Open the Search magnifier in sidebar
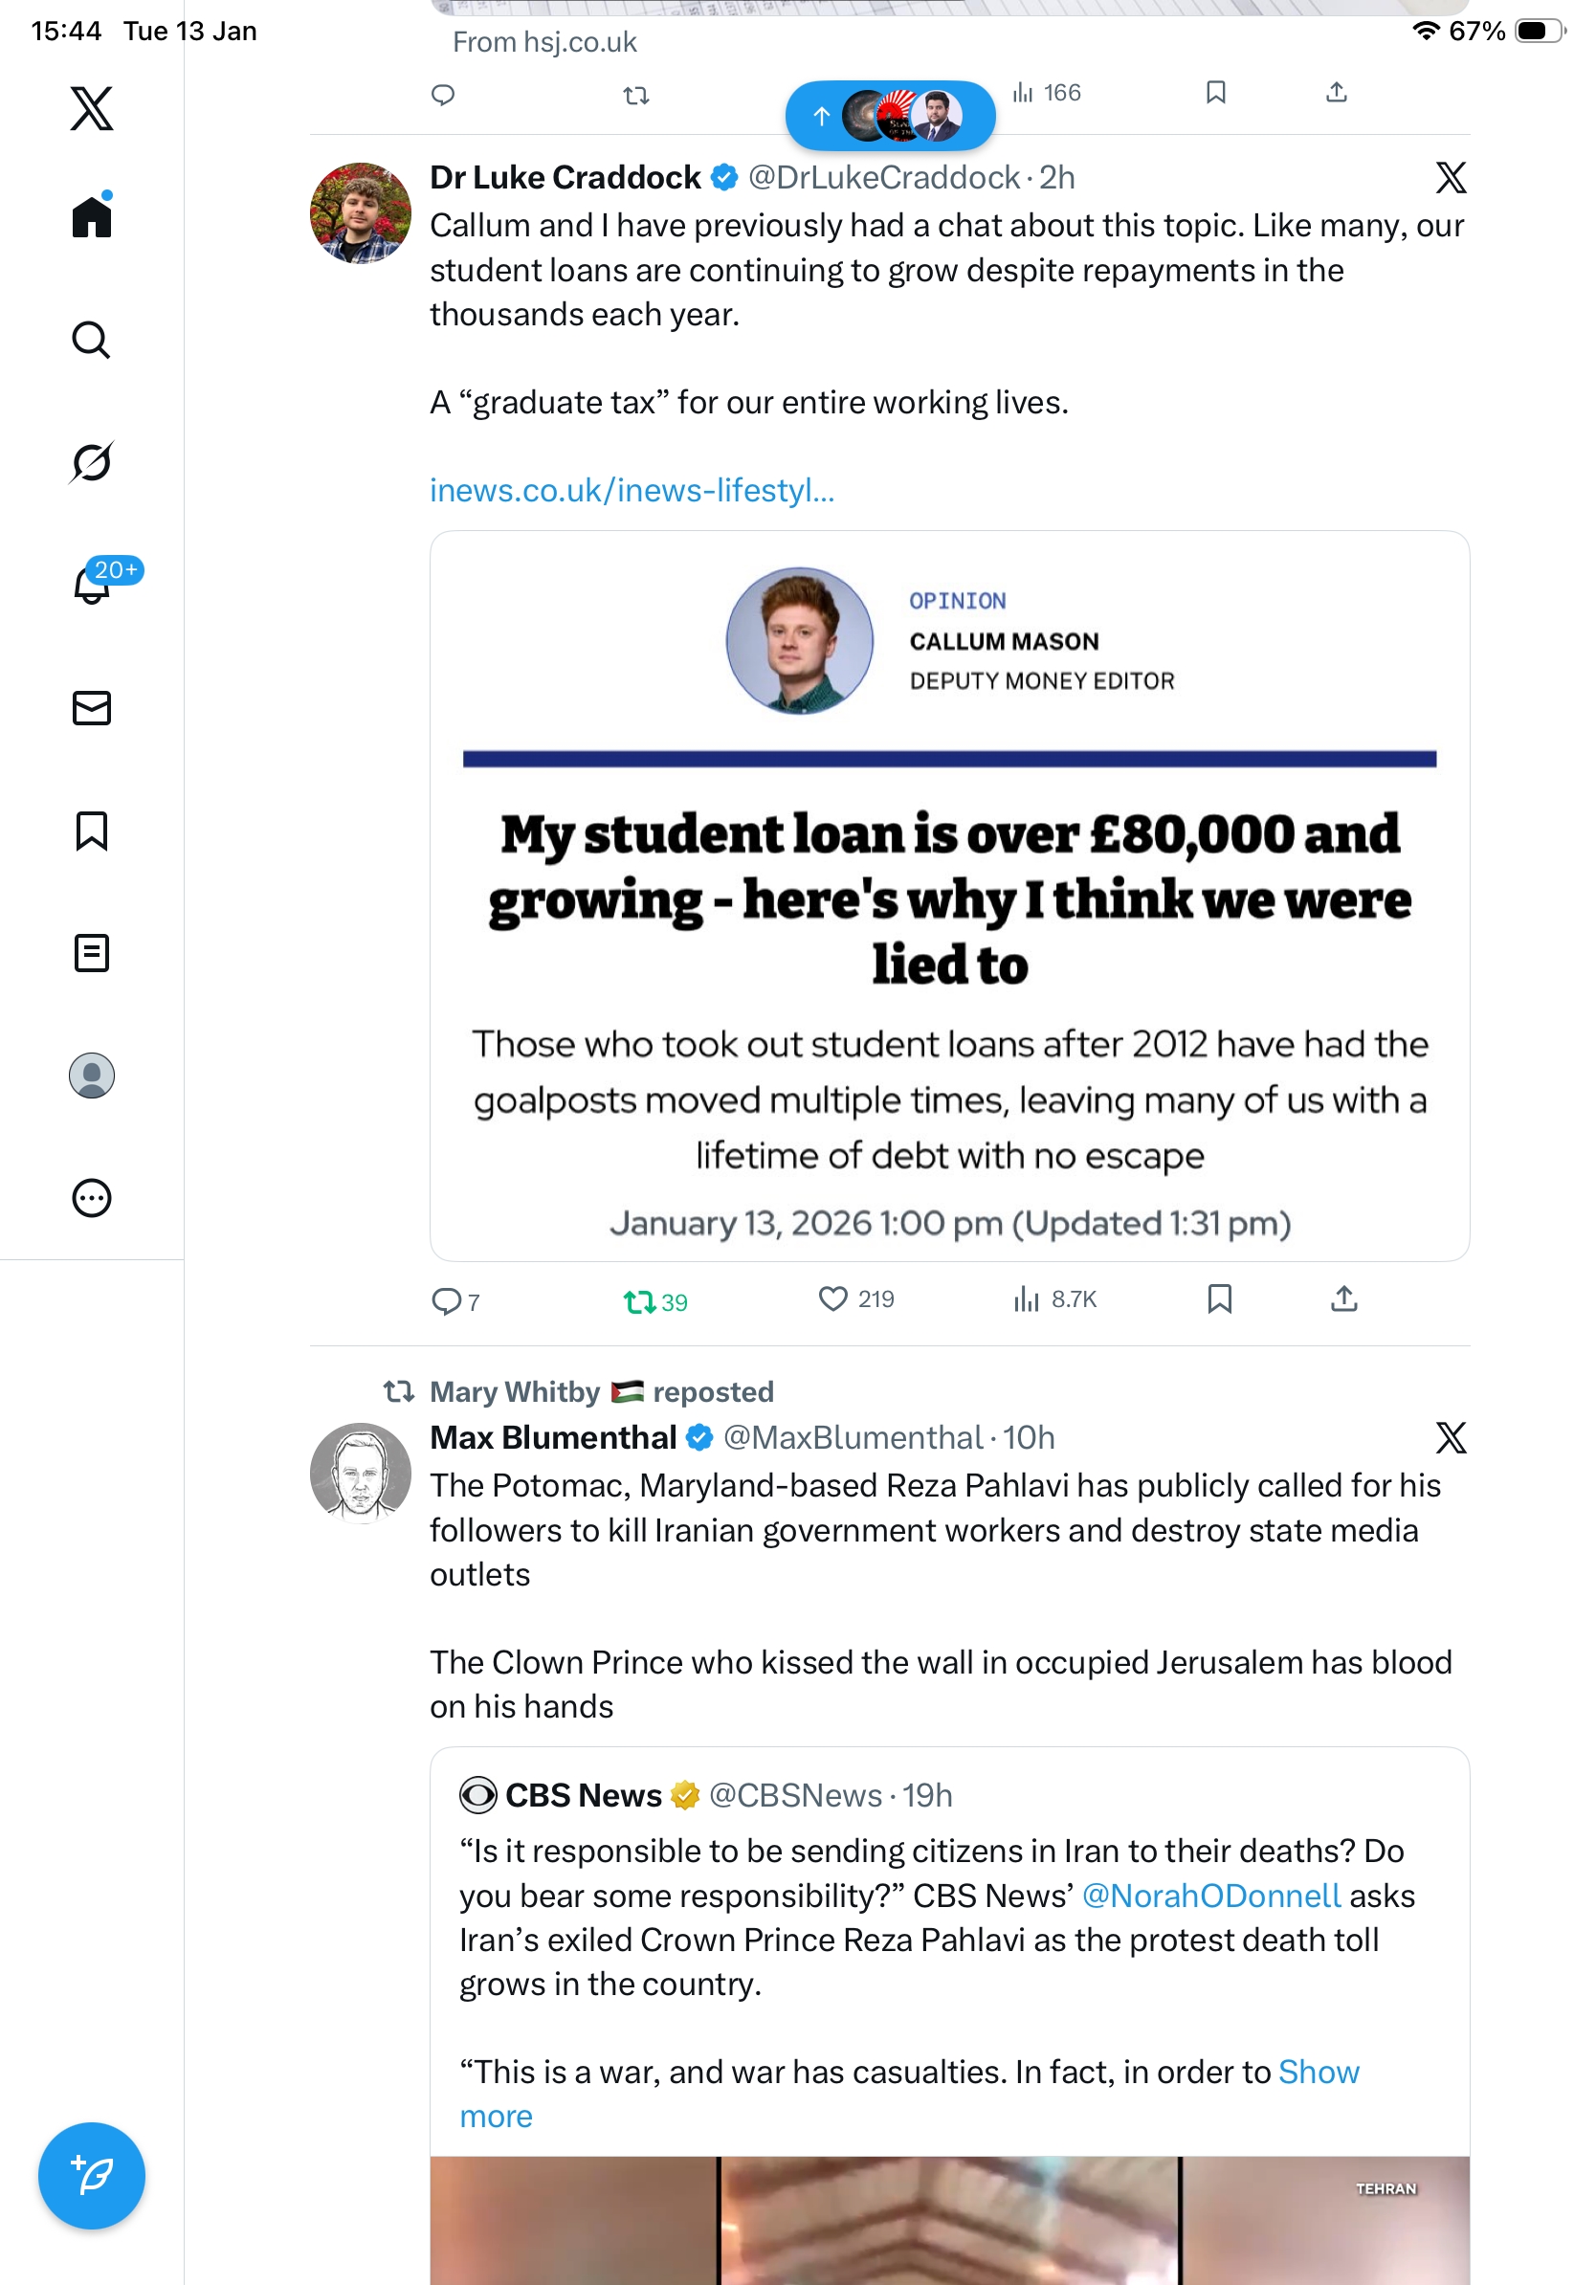This screenshot has width=1596, height=2285. pyautogui.click(x=92, y=341)
